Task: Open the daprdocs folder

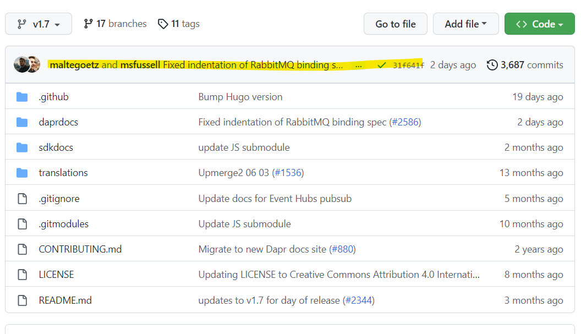Action: [x=58, y=122]
